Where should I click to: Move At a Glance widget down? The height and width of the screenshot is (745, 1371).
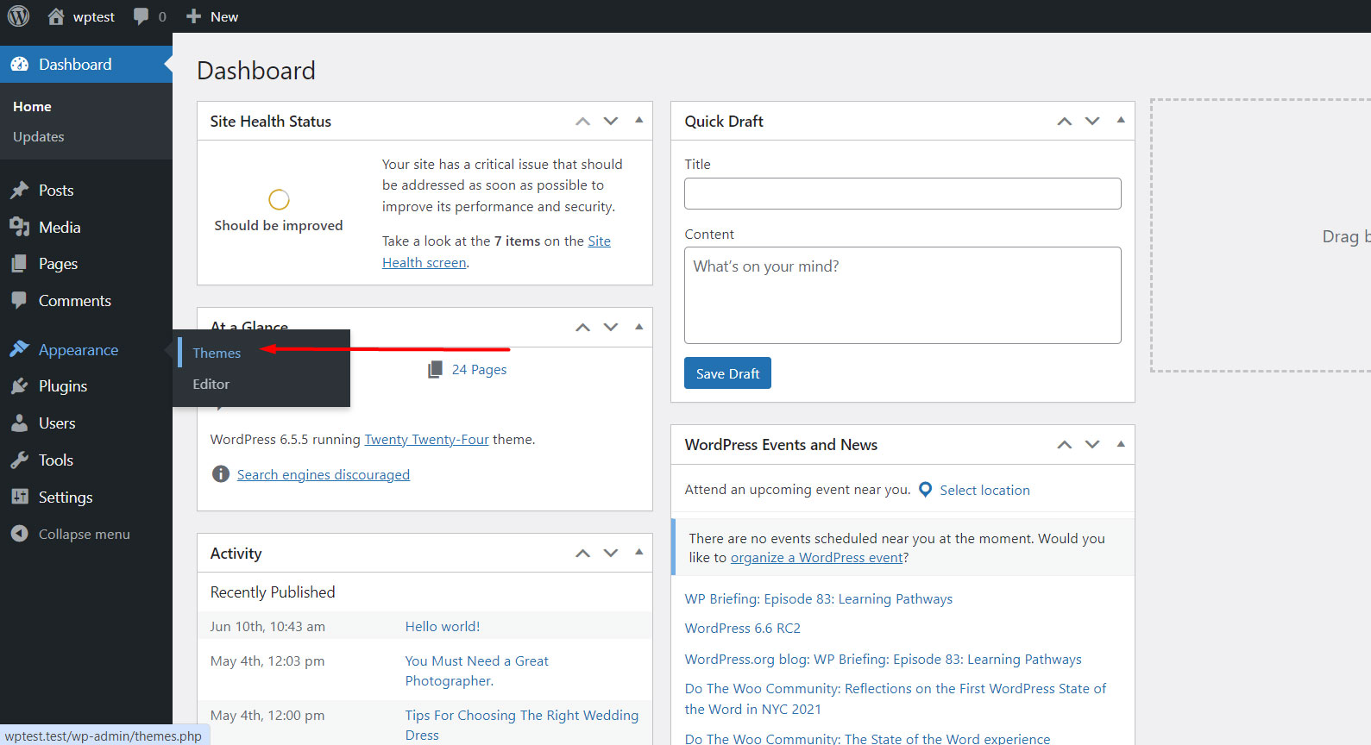611,327
